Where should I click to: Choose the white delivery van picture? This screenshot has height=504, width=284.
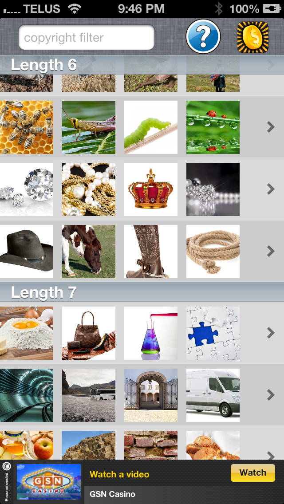[213, 395]
